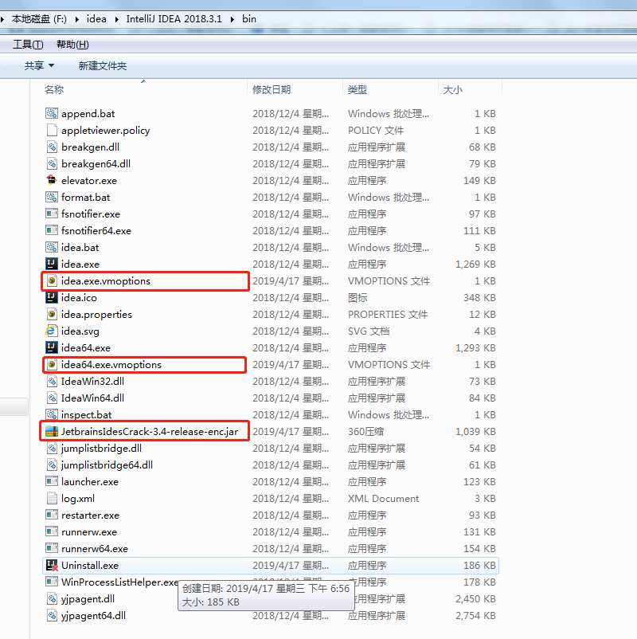This screenshot has height=639, width=637.
Task: Click the inspect.bat file icon
Action: [x=52, y=414]
